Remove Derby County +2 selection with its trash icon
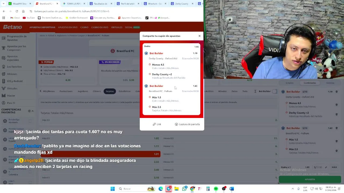The width and height of the screenshot is (344, 193). click(x=336, y=114)
